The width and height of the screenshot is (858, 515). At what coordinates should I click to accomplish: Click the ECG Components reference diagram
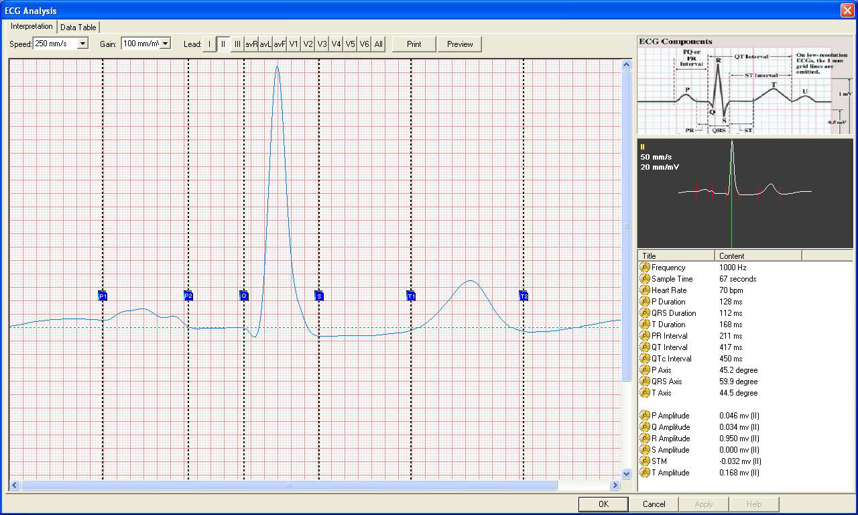click(x=745, y=86)
